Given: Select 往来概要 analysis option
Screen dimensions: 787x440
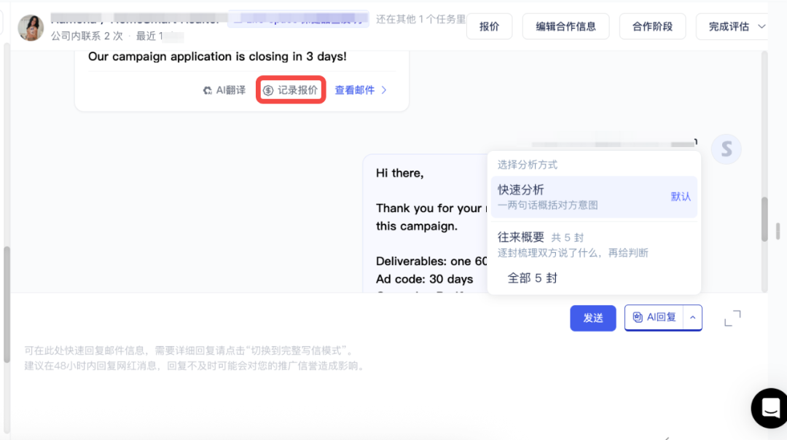Looking at the screenshot, I should tap(594, 244).
